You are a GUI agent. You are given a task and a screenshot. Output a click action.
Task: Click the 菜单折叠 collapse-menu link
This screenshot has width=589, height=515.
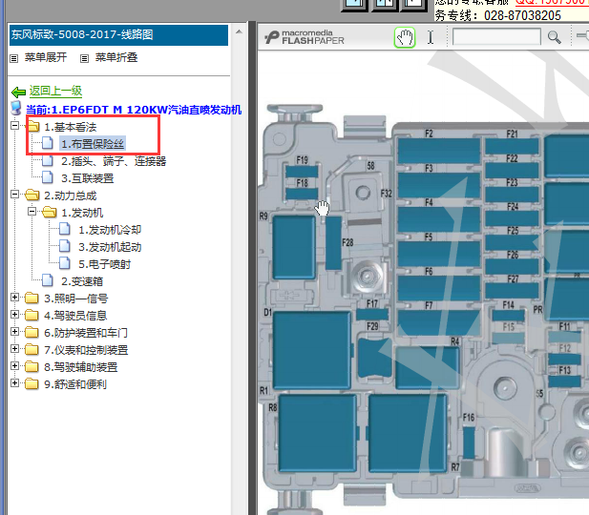[116, 57]
